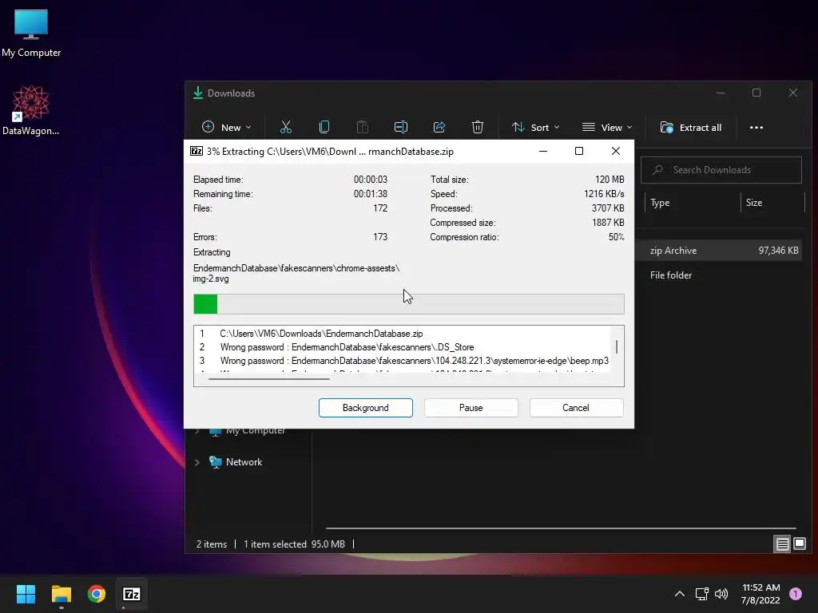Image resolution: width=818 pixels, height=613 pixels.
Task: Click Network icon in navigation pane
Action: [x=215, y=462]
